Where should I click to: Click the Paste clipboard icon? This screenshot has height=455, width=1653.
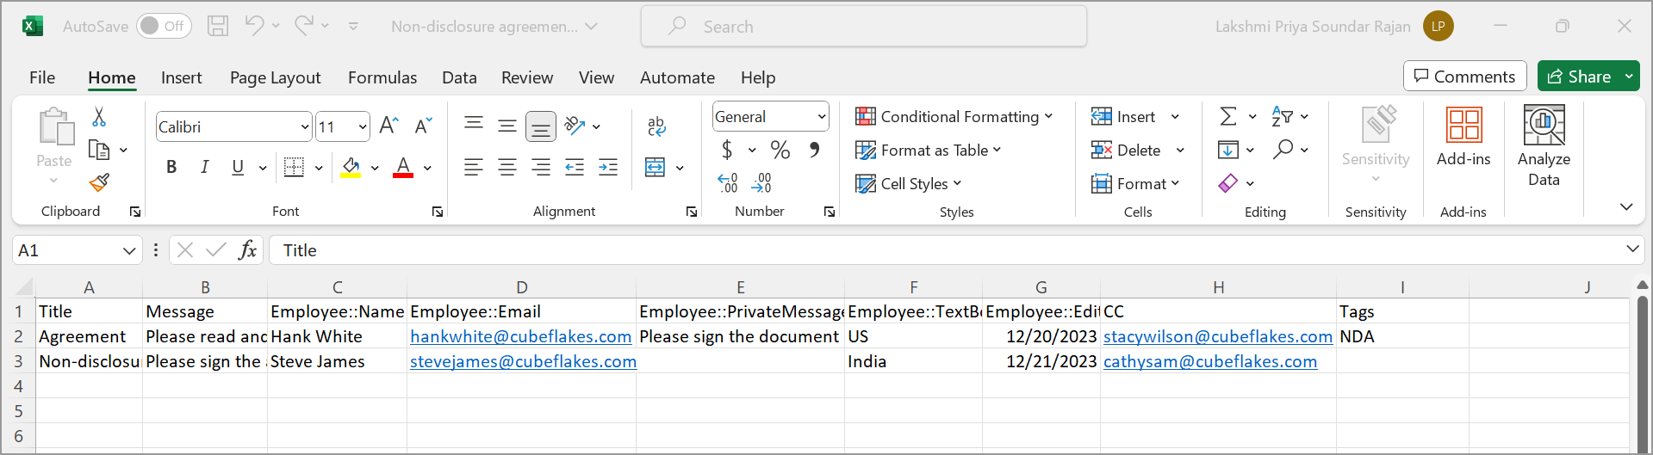[55, 126]
